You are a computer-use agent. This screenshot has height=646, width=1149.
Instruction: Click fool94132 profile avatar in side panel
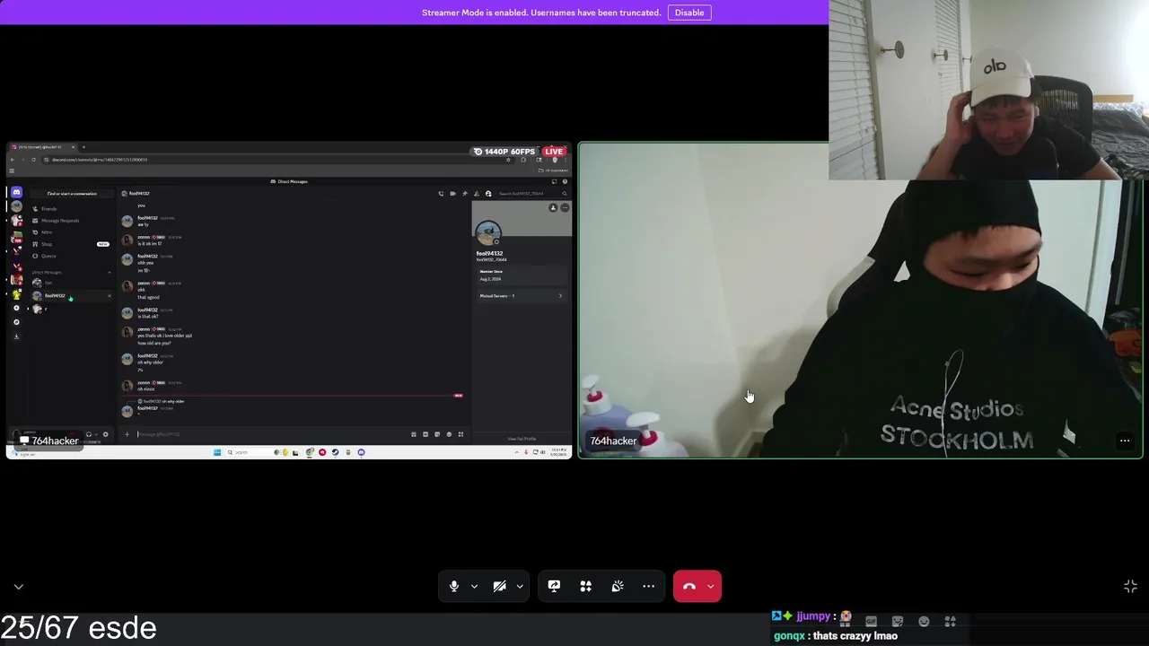click(488, 234)
